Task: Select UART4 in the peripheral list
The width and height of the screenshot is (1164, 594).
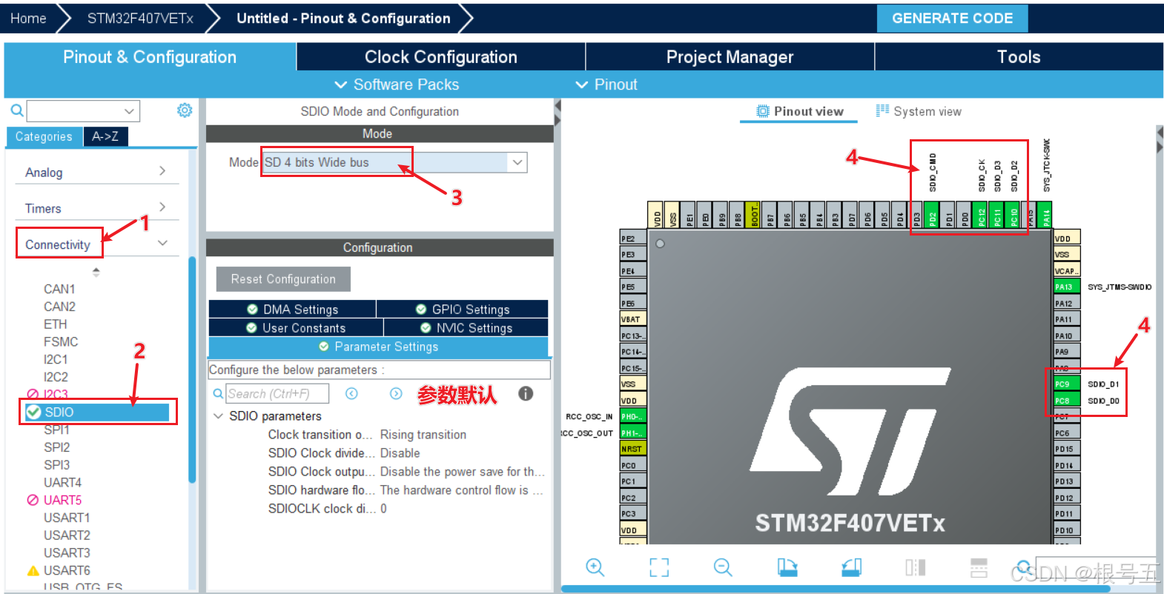Action: (62, 482)
